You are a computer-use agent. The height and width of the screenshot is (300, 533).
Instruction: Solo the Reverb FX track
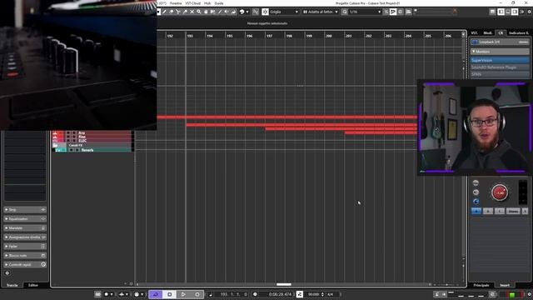[77, 150]
